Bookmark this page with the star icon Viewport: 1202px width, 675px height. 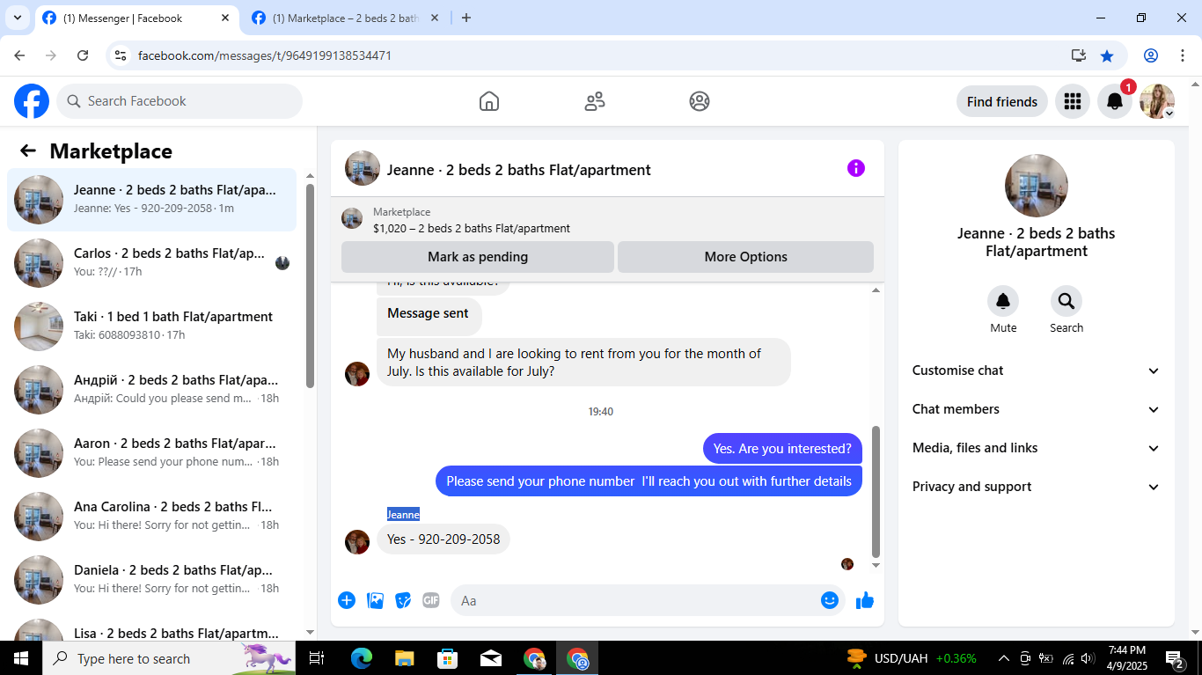point(1107,55)
